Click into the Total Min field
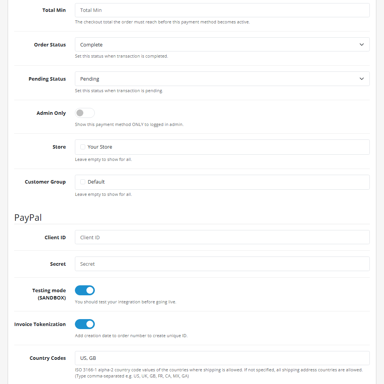The width and height of the screenshot is (384, 384). [x=222, y=10]
